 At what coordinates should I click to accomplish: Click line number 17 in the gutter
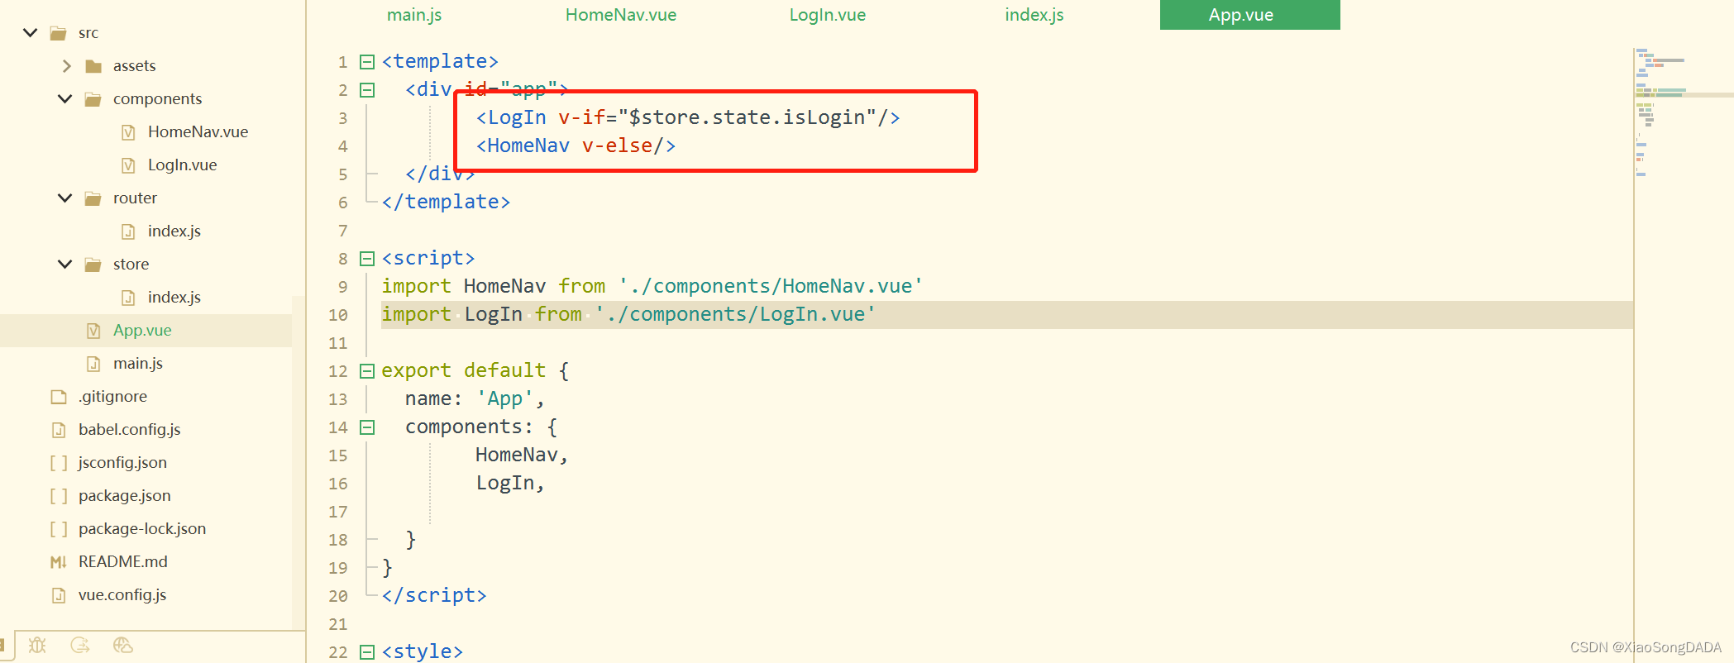337,512
